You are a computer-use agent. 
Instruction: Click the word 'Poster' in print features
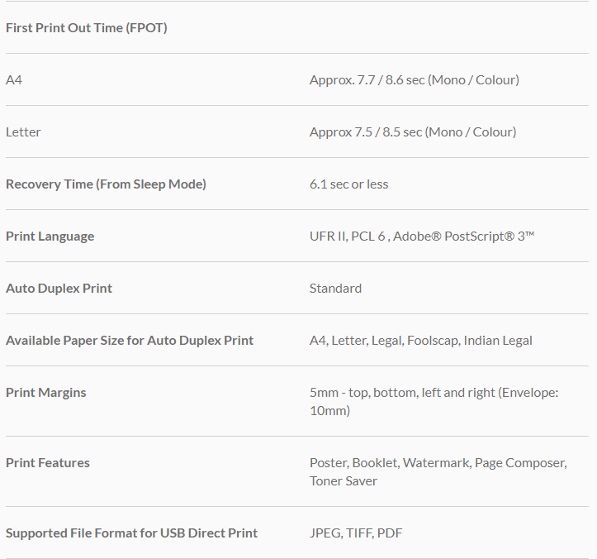(x=329, y=463)
